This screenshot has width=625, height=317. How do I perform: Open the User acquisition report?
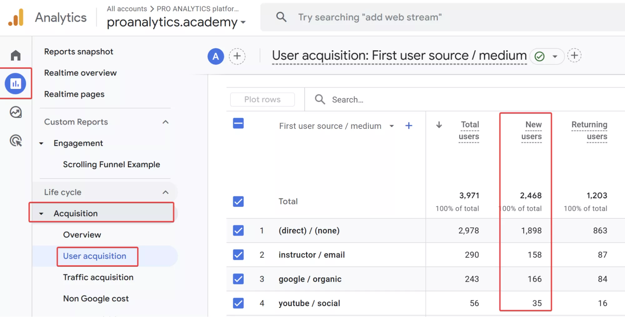(94, 256)
